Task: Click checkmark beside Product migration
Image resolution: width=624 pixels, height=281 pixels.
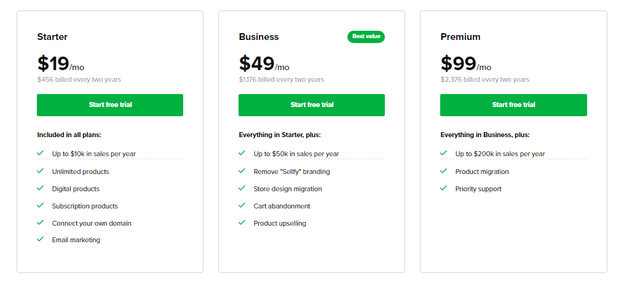Action: coord(444,171)
